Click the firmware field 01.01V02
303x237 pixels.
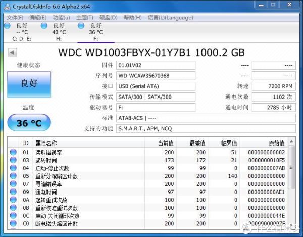(156, 65)
